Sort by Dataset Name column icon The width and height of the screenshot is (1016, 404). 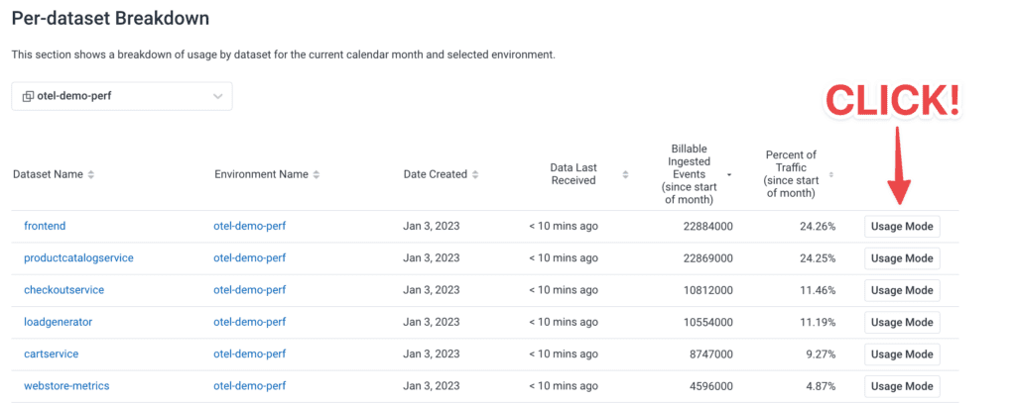click(91, 174)
